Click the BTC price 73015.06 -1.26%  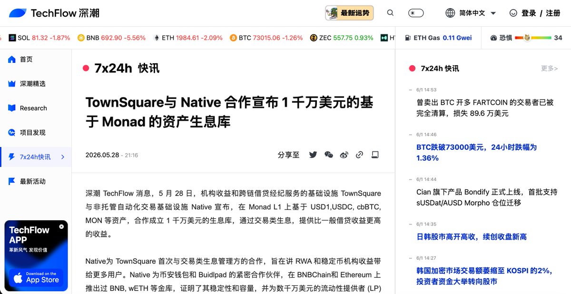(x=277, y=38)
